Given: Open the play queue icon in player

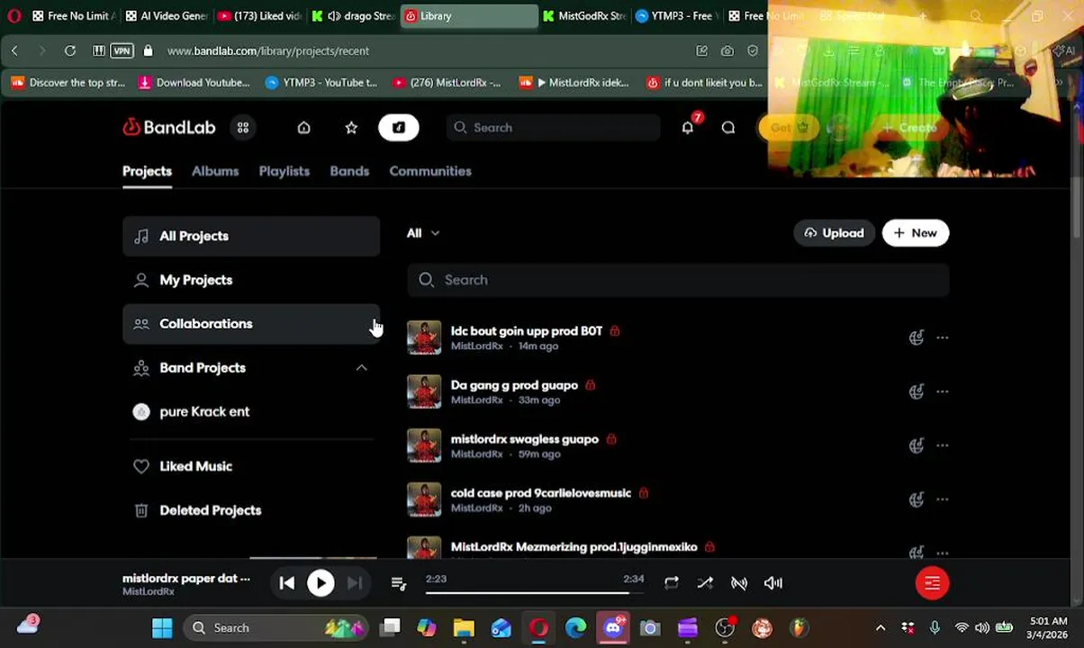Looking at the screenshot, I should click(399, 583).
